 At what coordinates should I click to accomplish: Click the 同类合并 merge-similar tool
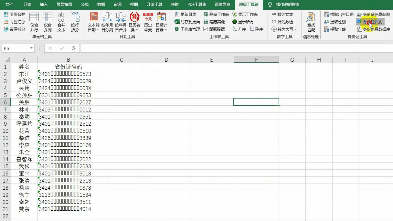(x=14, y=15)
